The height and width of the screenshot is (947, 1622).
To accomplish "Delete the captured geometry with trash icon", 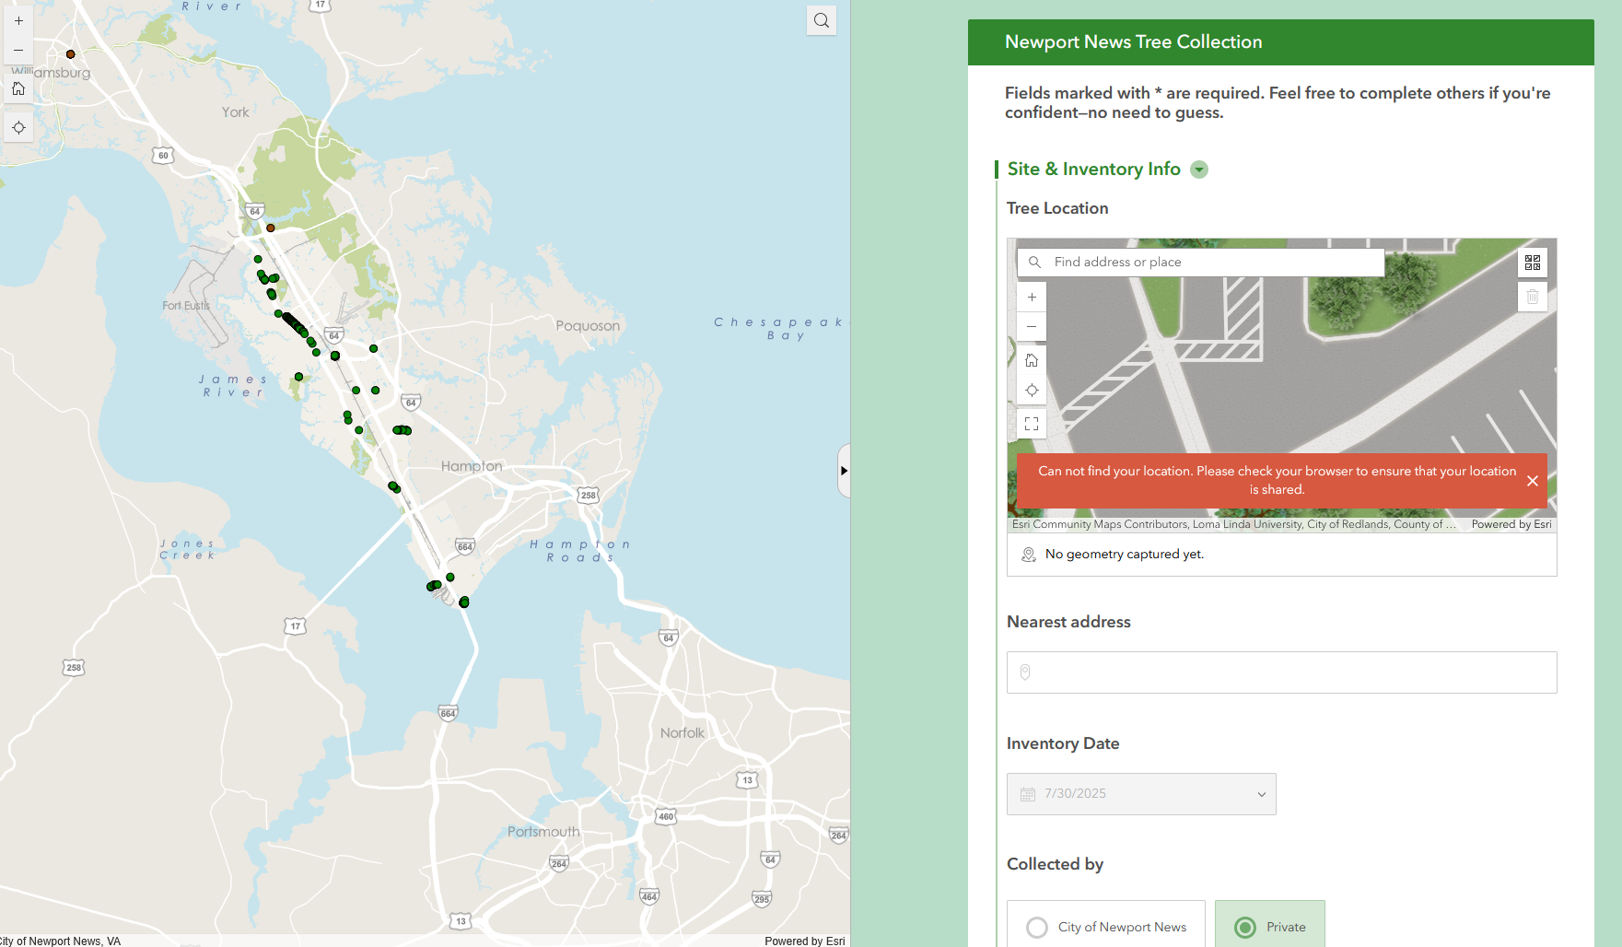I will click(x=1533, y=297).
